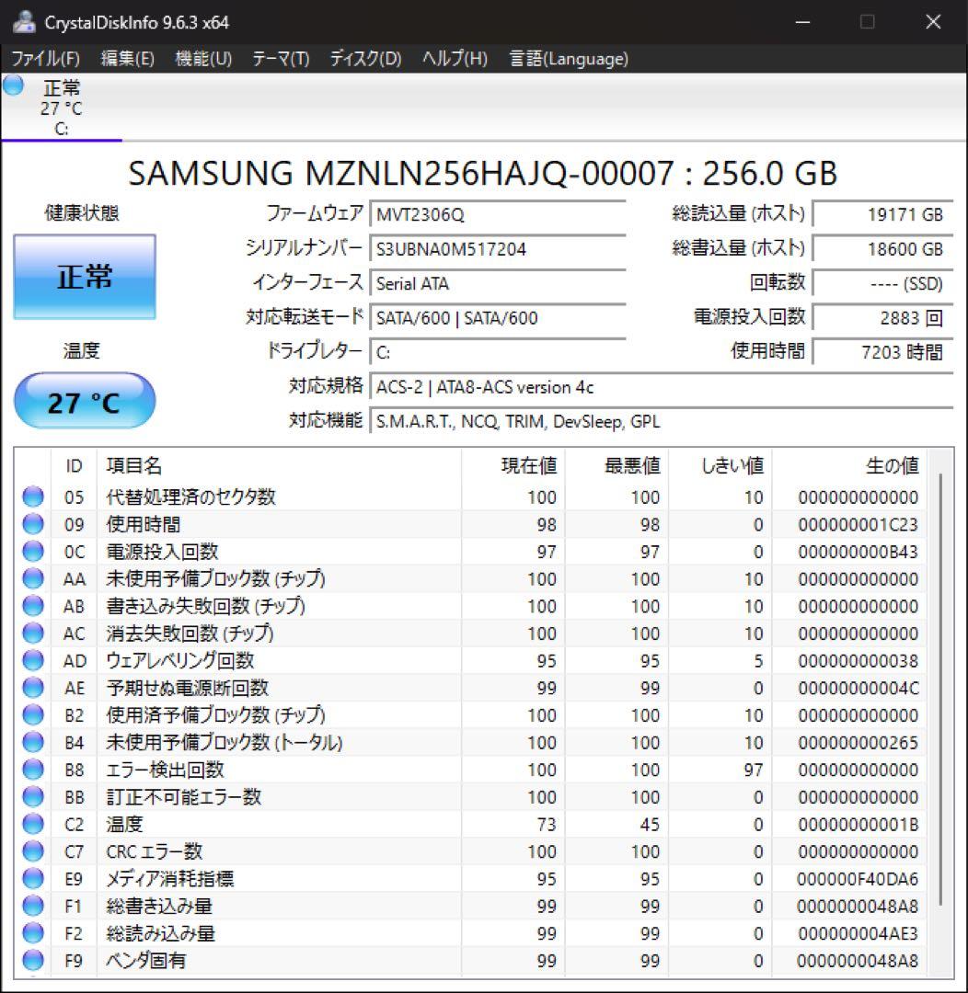The height and width of the screenshot is (993, 968).
Task: Open the テーマ menu
Action: [280, 58]
